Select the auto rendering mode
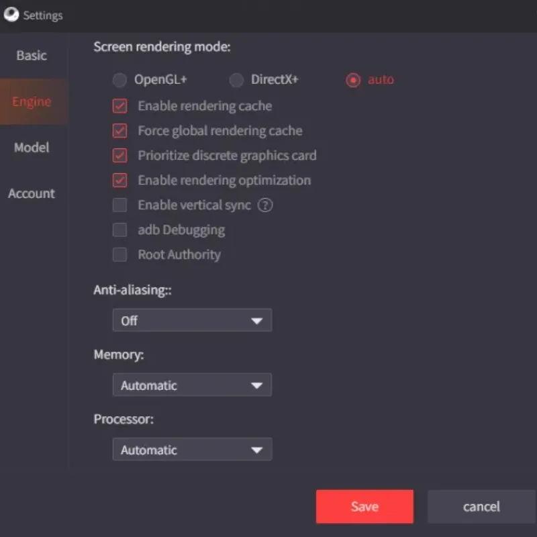Screen dimensions: 537x537 pos(353,79)
